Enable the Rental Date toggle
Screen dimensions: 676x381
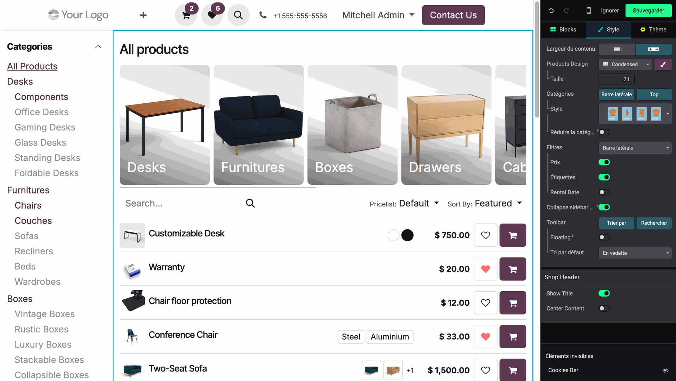(604, 192)
